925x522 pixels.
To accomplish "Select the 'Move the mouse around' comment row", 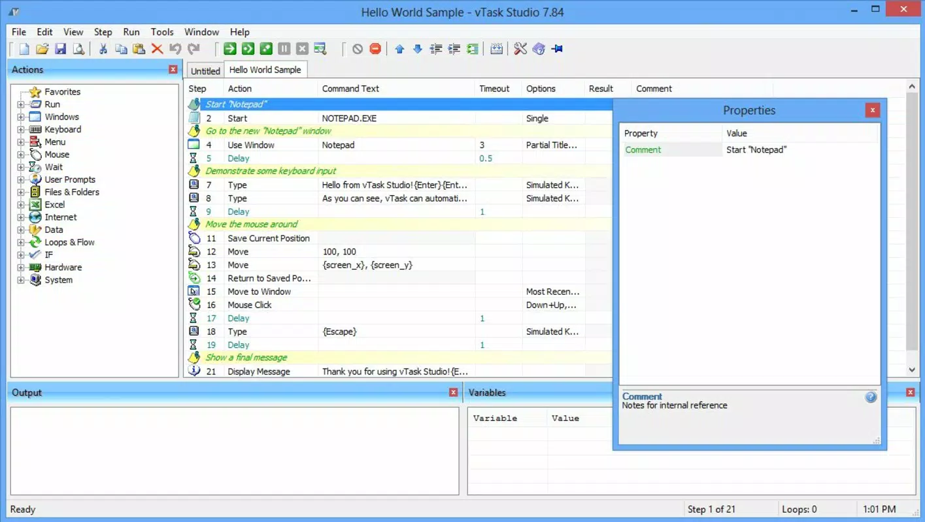I will 399,224.
